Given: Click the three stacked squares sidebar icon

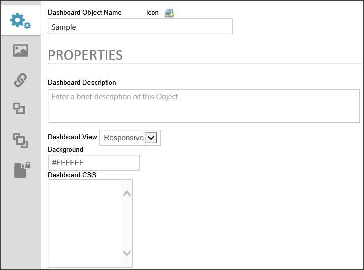Looking at the screenshot, I should [20, 140].
